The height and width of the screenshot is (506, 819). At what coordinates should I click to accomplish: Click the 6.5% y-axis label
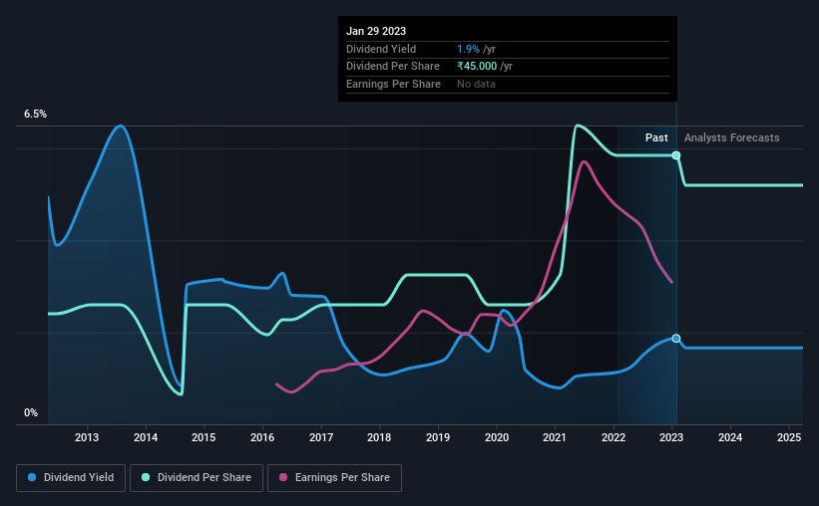point(36,115)
